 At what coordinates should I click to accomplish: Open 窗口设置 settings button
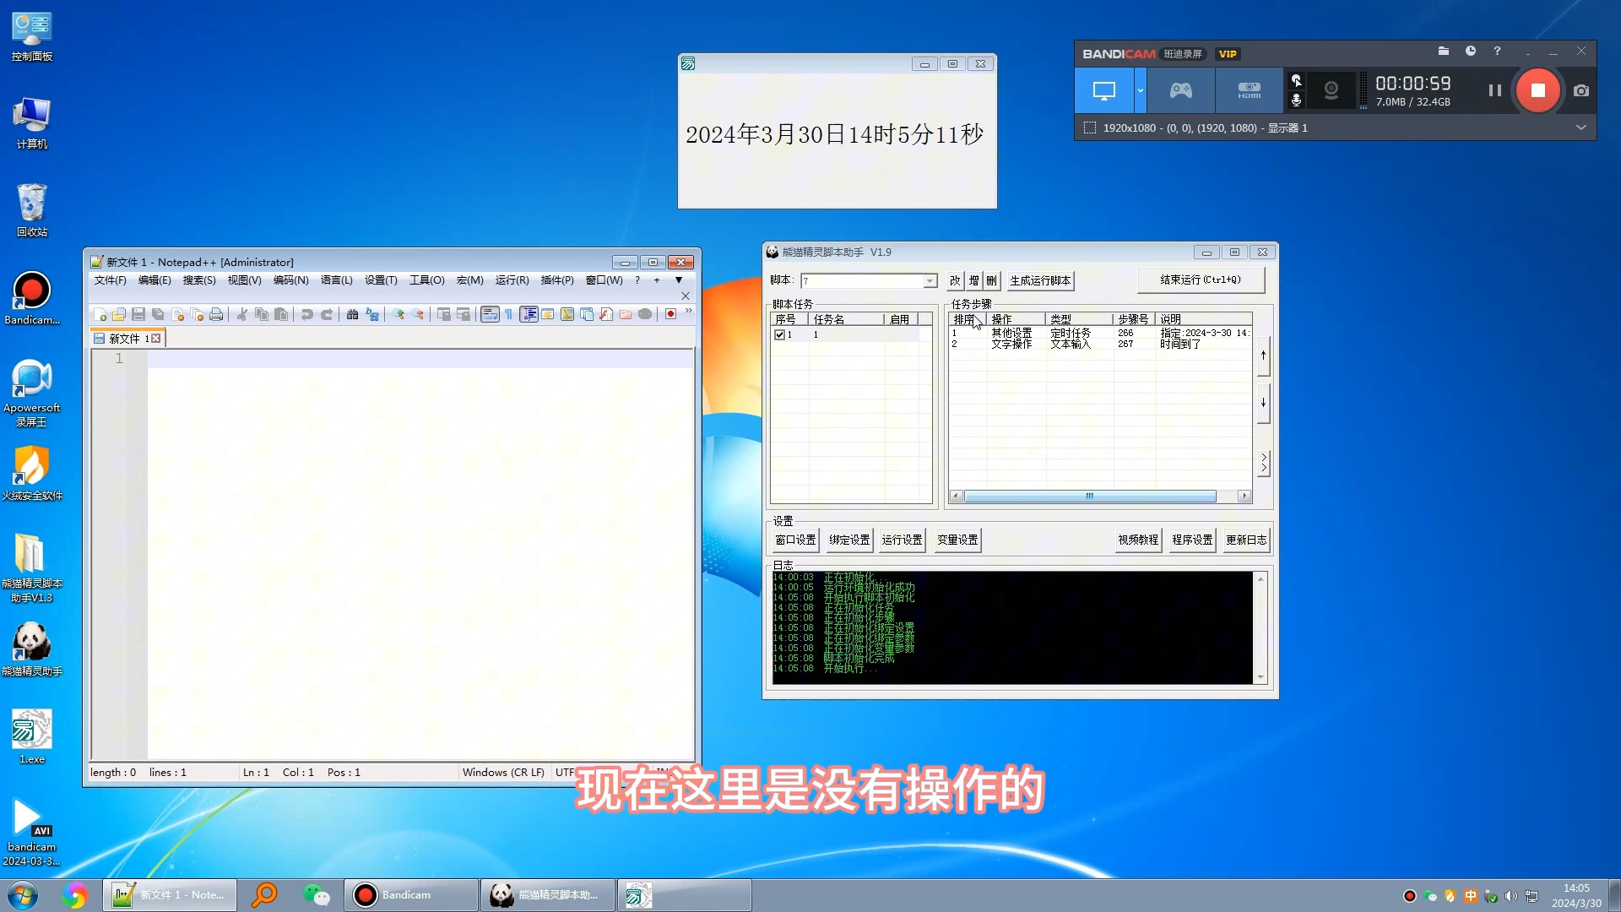click(795, 540)
